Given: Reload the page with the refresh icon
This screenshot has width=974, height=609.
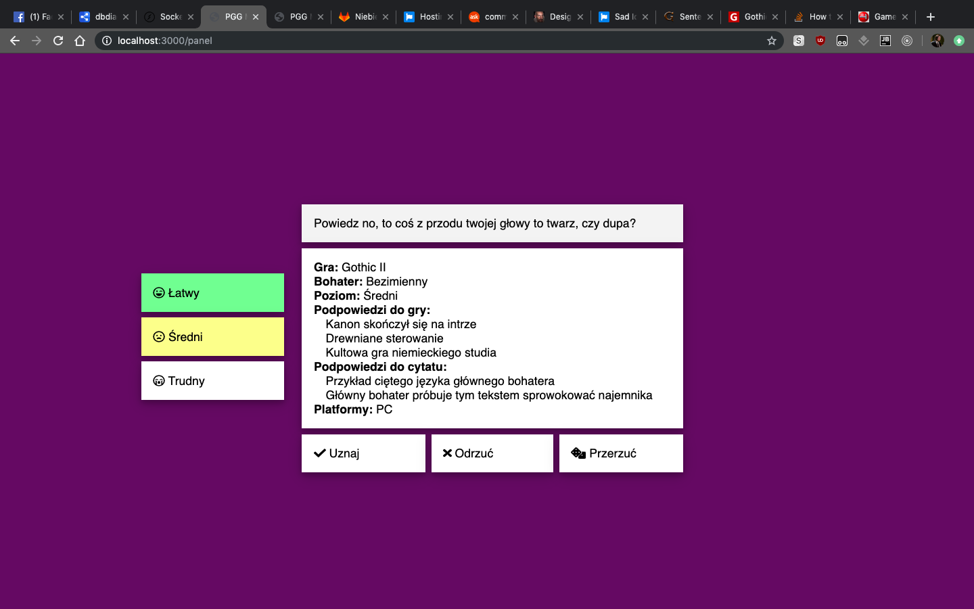Looking at the screenshot, I should point(58,41).
